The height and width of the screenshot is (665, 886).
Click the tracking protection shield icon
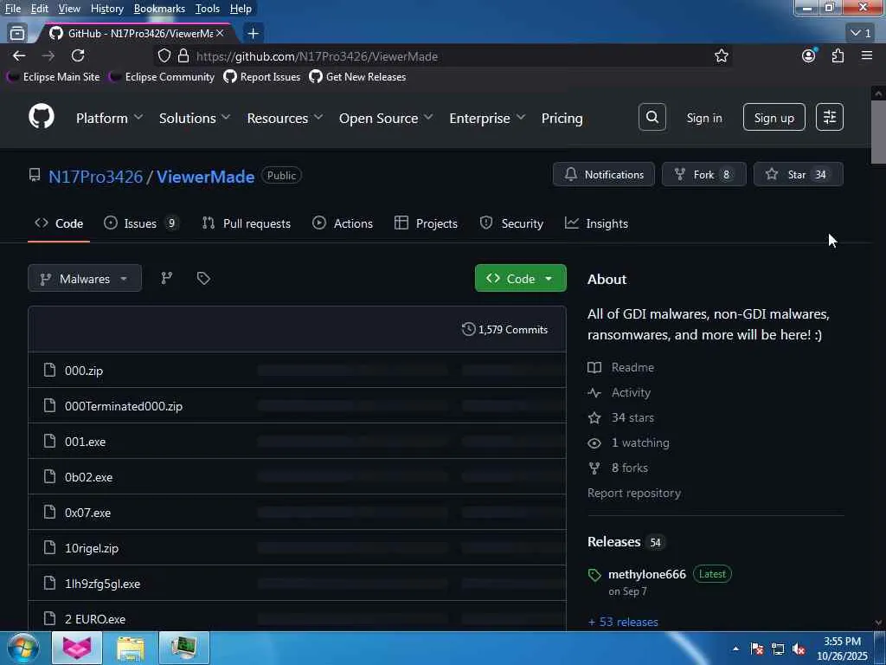pos(164,55)
